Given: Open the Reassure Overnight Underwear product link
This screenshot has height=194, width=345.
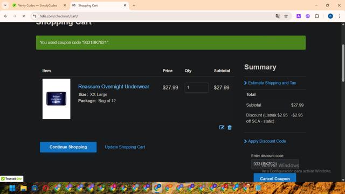Looking at the screenshot, I should tap(114, 87).
